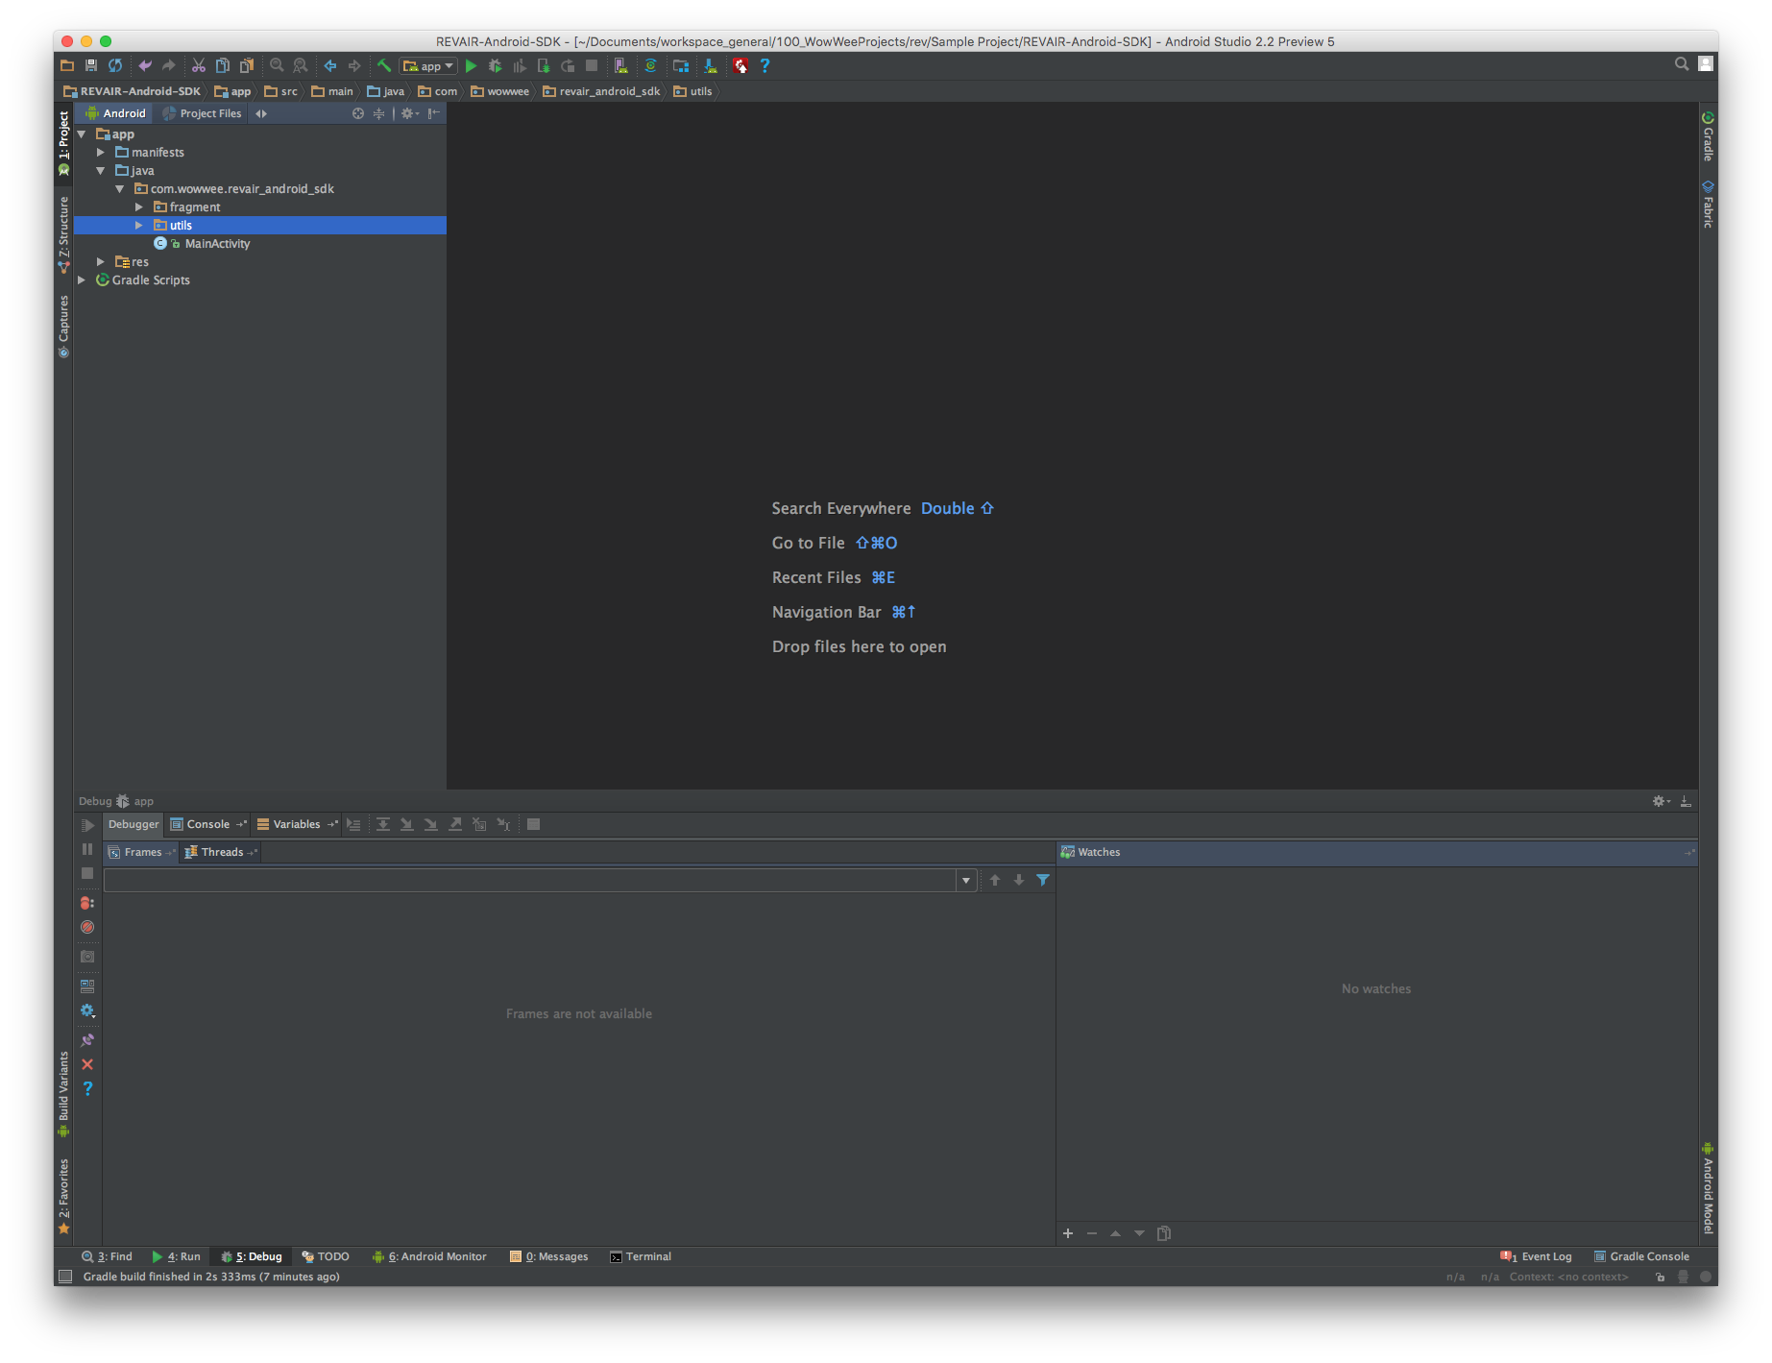Viewport: 1772px width, 1363px height.
Task: Click the Synchronize toolbar icon
Action: pos(115,65)
